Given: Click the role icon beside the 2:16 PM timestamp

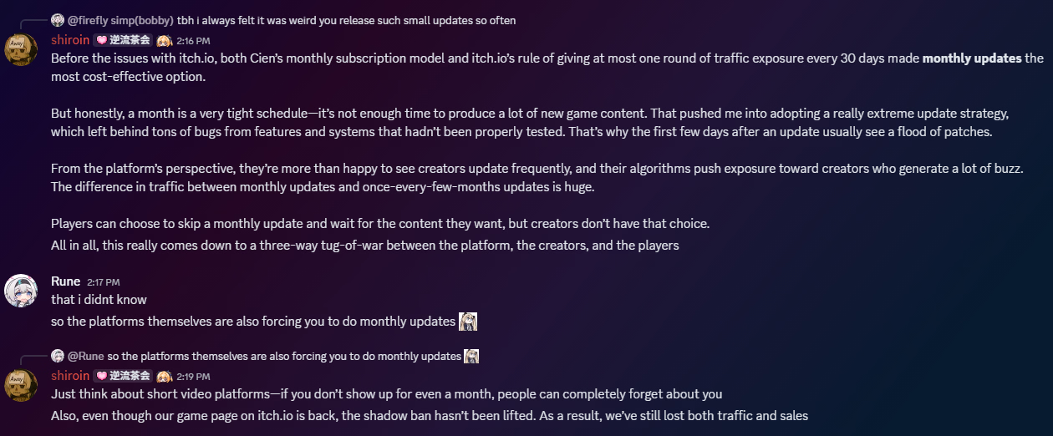Looking at the screenshot, I should (x=165, y=40).
